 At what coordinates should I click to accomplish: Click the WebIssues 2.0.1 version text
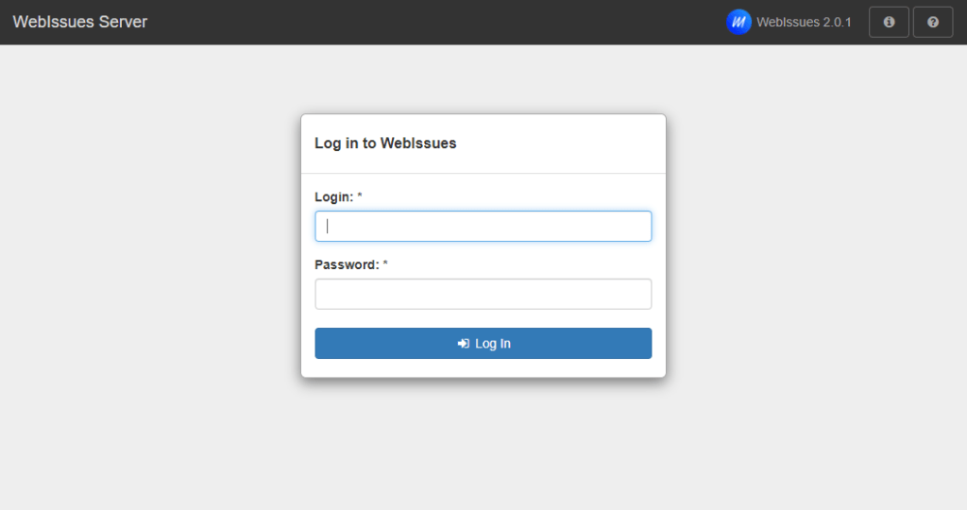[x=804, y=22]
